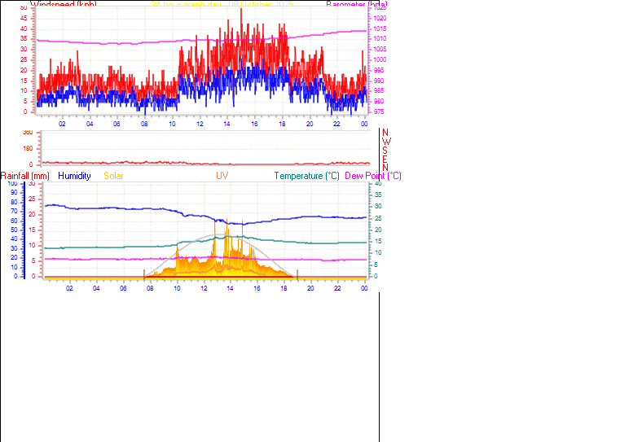This screenshot has width=620, height=442.
Task: Click the Rainfall (mm) legend label
Action: tap(25, 176)
